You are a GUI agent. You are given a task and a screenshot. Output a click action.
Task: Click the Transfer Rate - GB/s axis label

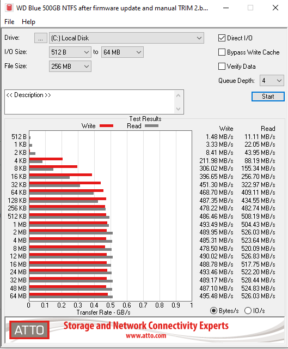[x=103, y=312]
